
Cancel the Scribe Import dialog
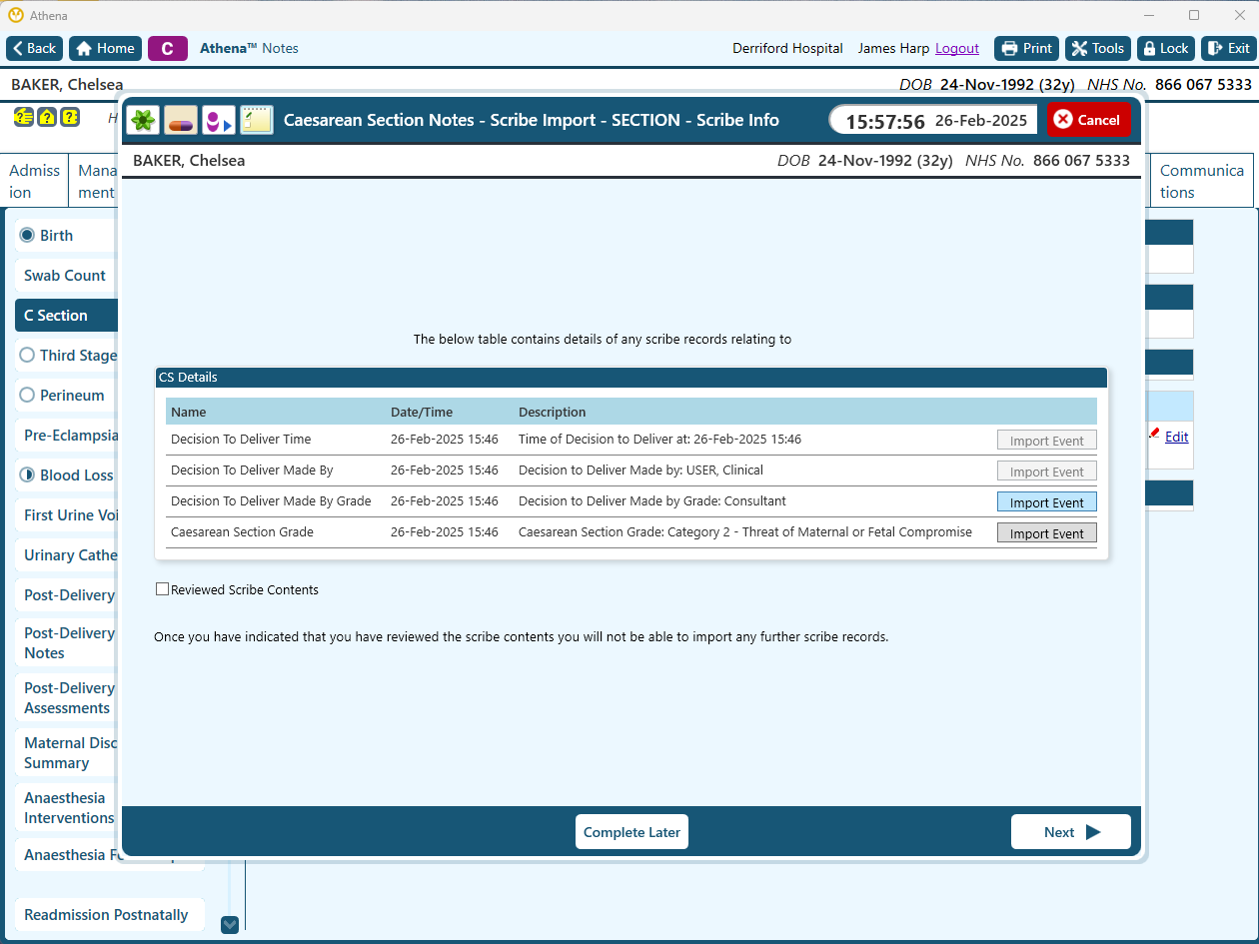1088,120
